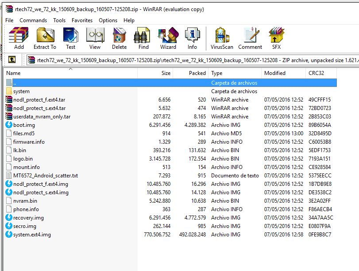Open the View tool
The image size is (359, 271).
pyautogui.click(x=95, y=38)
